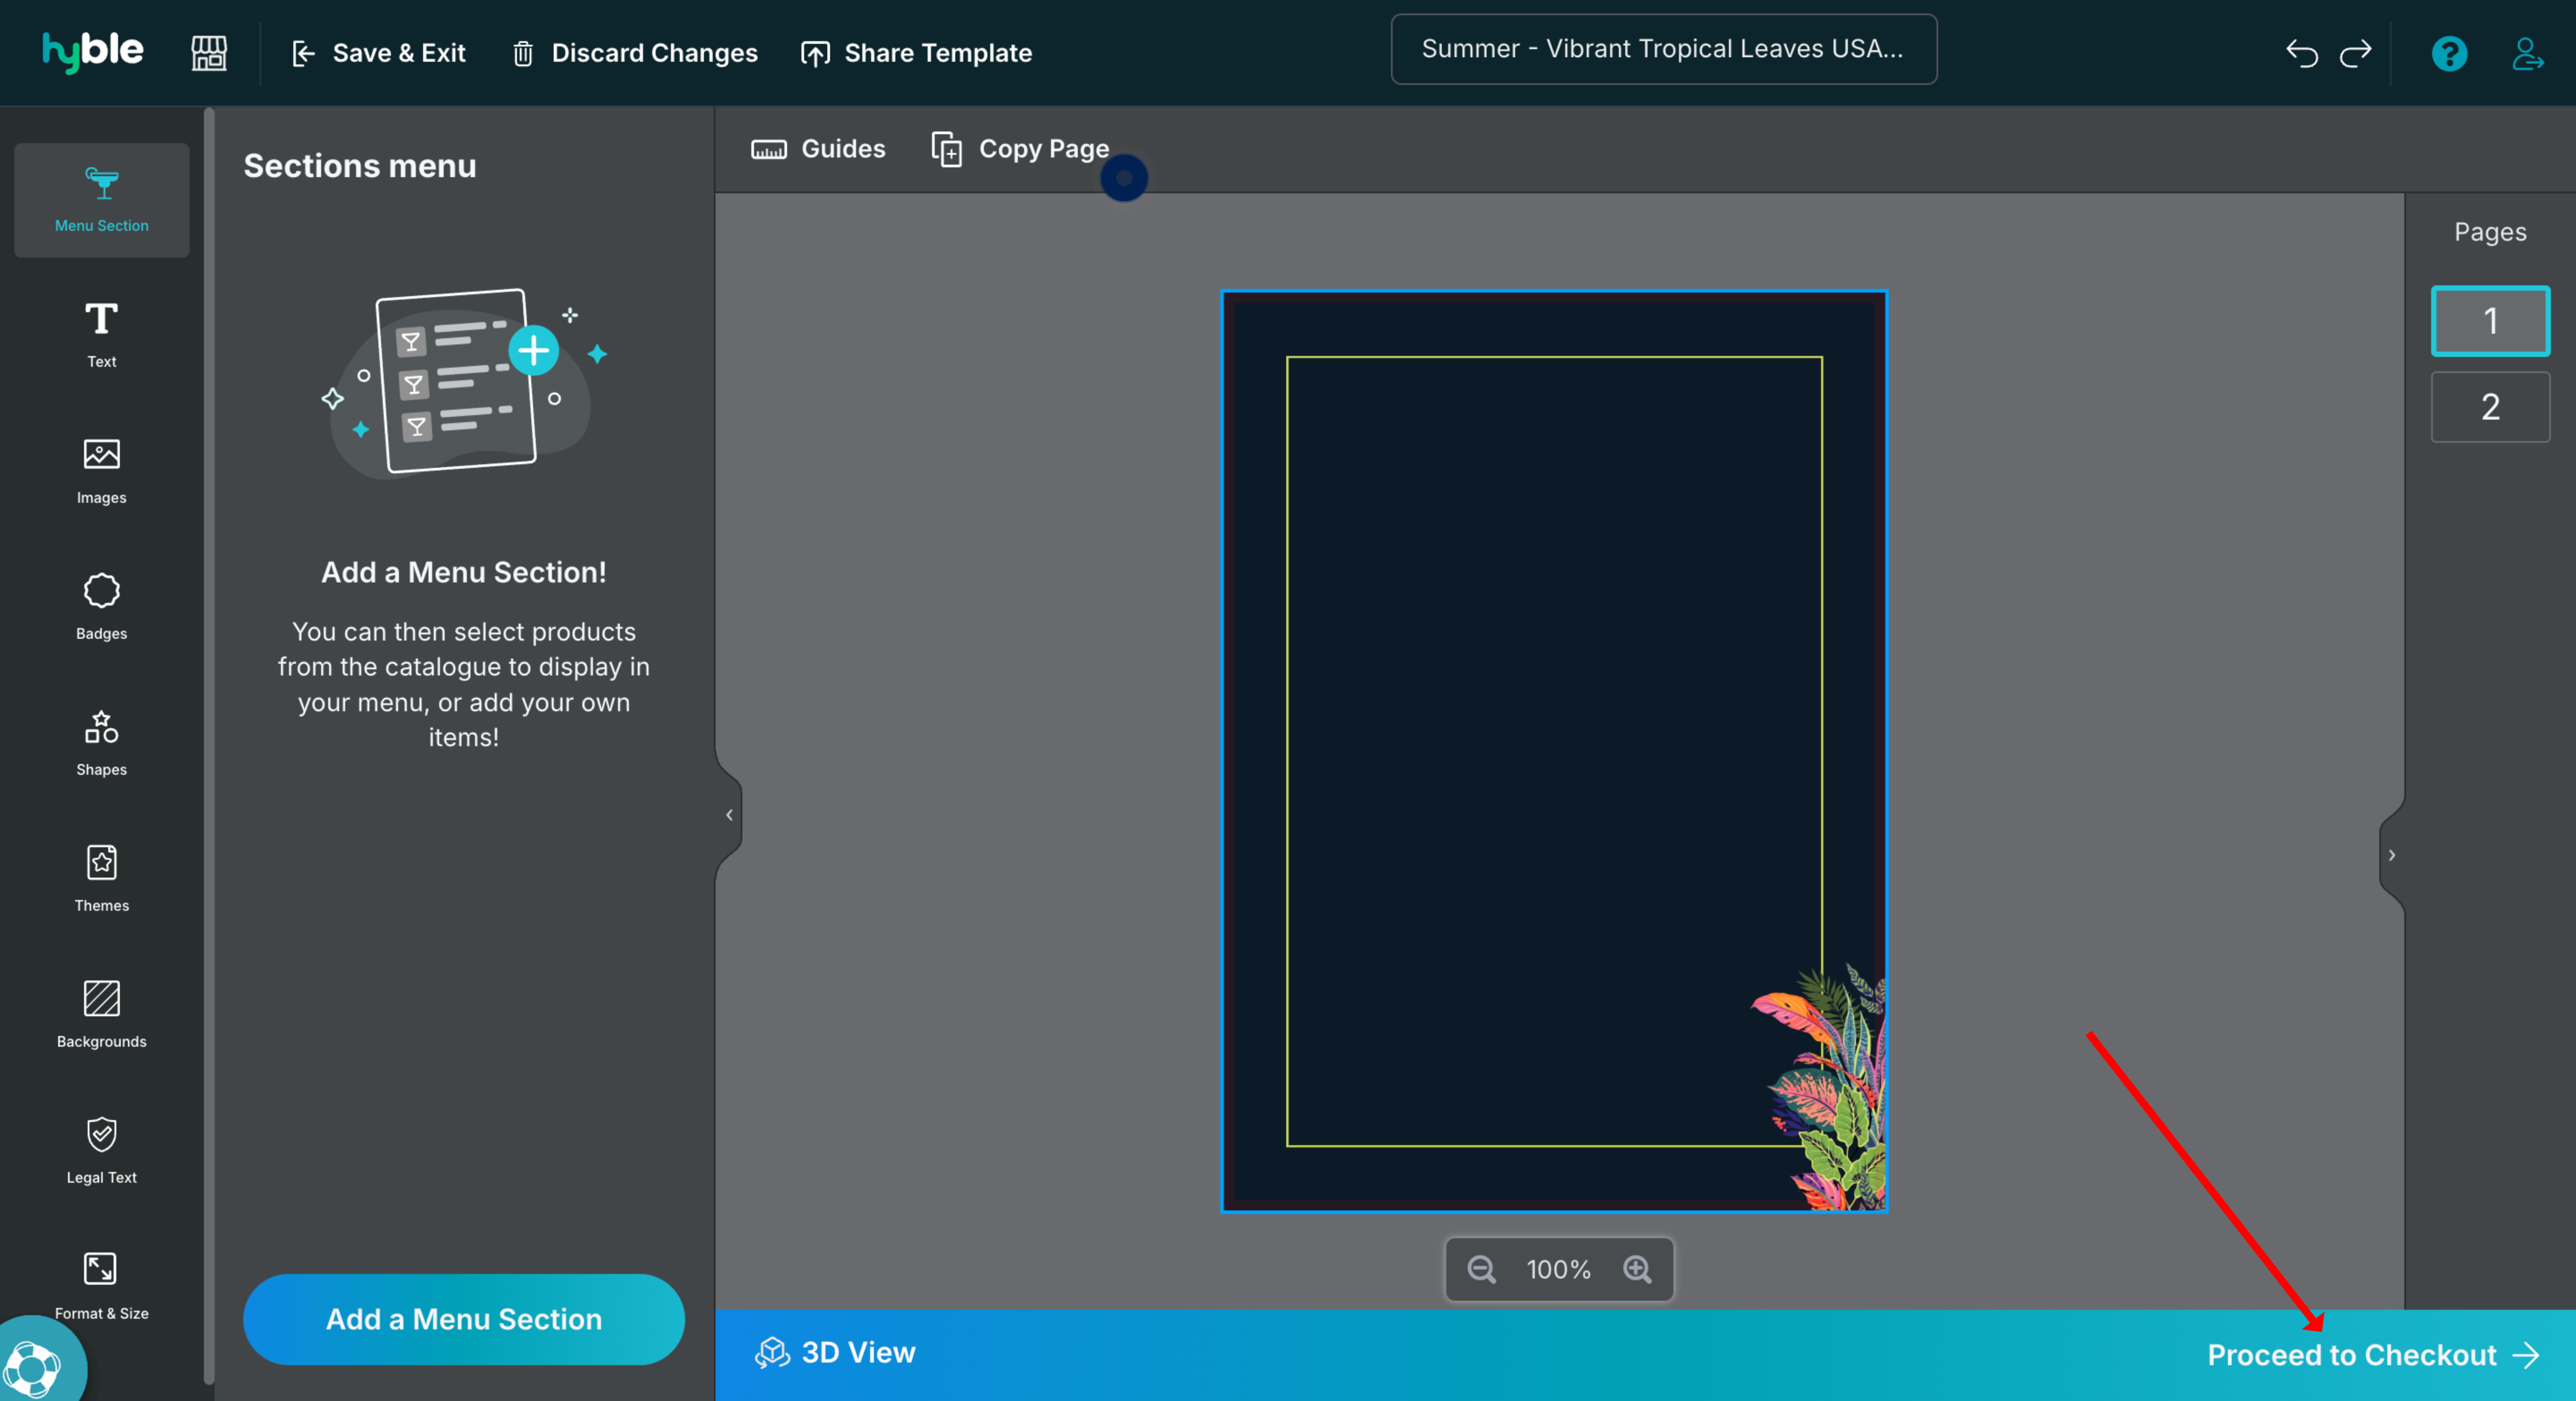The width and height of the screenshot is (2576, 1401).
Task: Zoom out the canvas with minus magnifier
Action: point(1481,1269)
